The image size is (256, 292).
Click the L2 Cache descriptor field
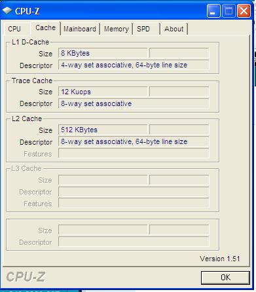(x=134, y=141)
